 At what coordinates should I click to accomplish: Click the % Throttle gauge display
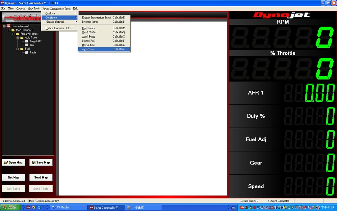coord(283,69)
